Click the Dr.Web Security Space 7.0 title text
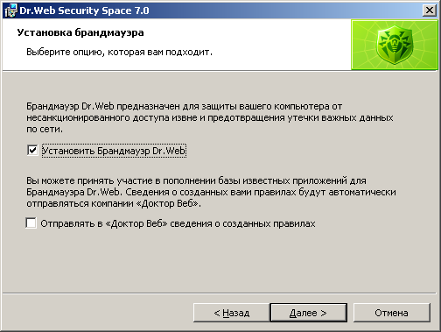The image size is (441, 332). (84, 11)
